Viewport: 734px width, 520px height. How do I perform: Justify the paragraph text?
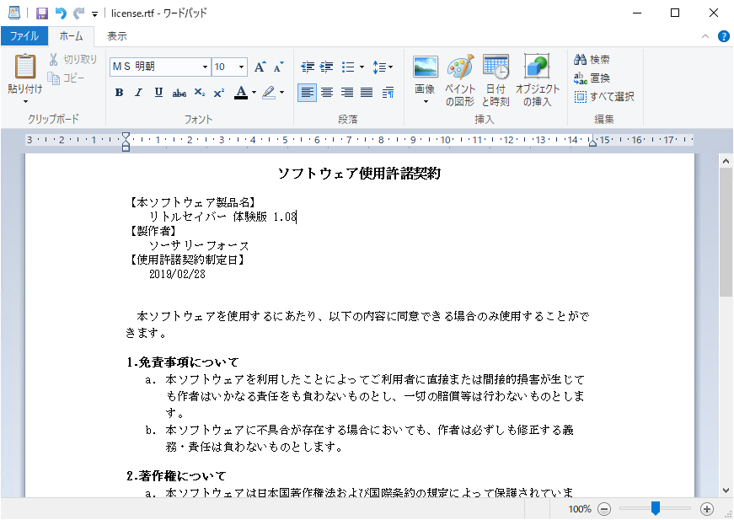pyautogui.click(x=367, y=93)
